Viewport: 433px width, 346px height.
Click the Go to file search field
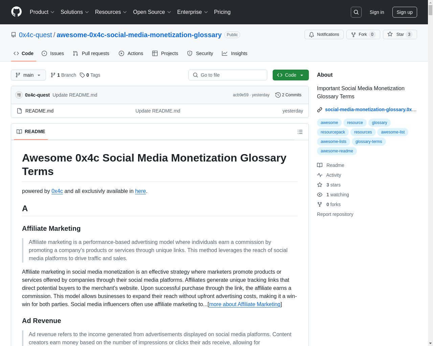pos(228,75)
